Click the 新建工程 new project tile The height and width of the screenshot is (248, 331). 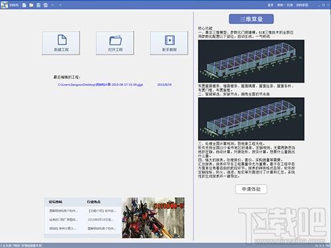61,43
